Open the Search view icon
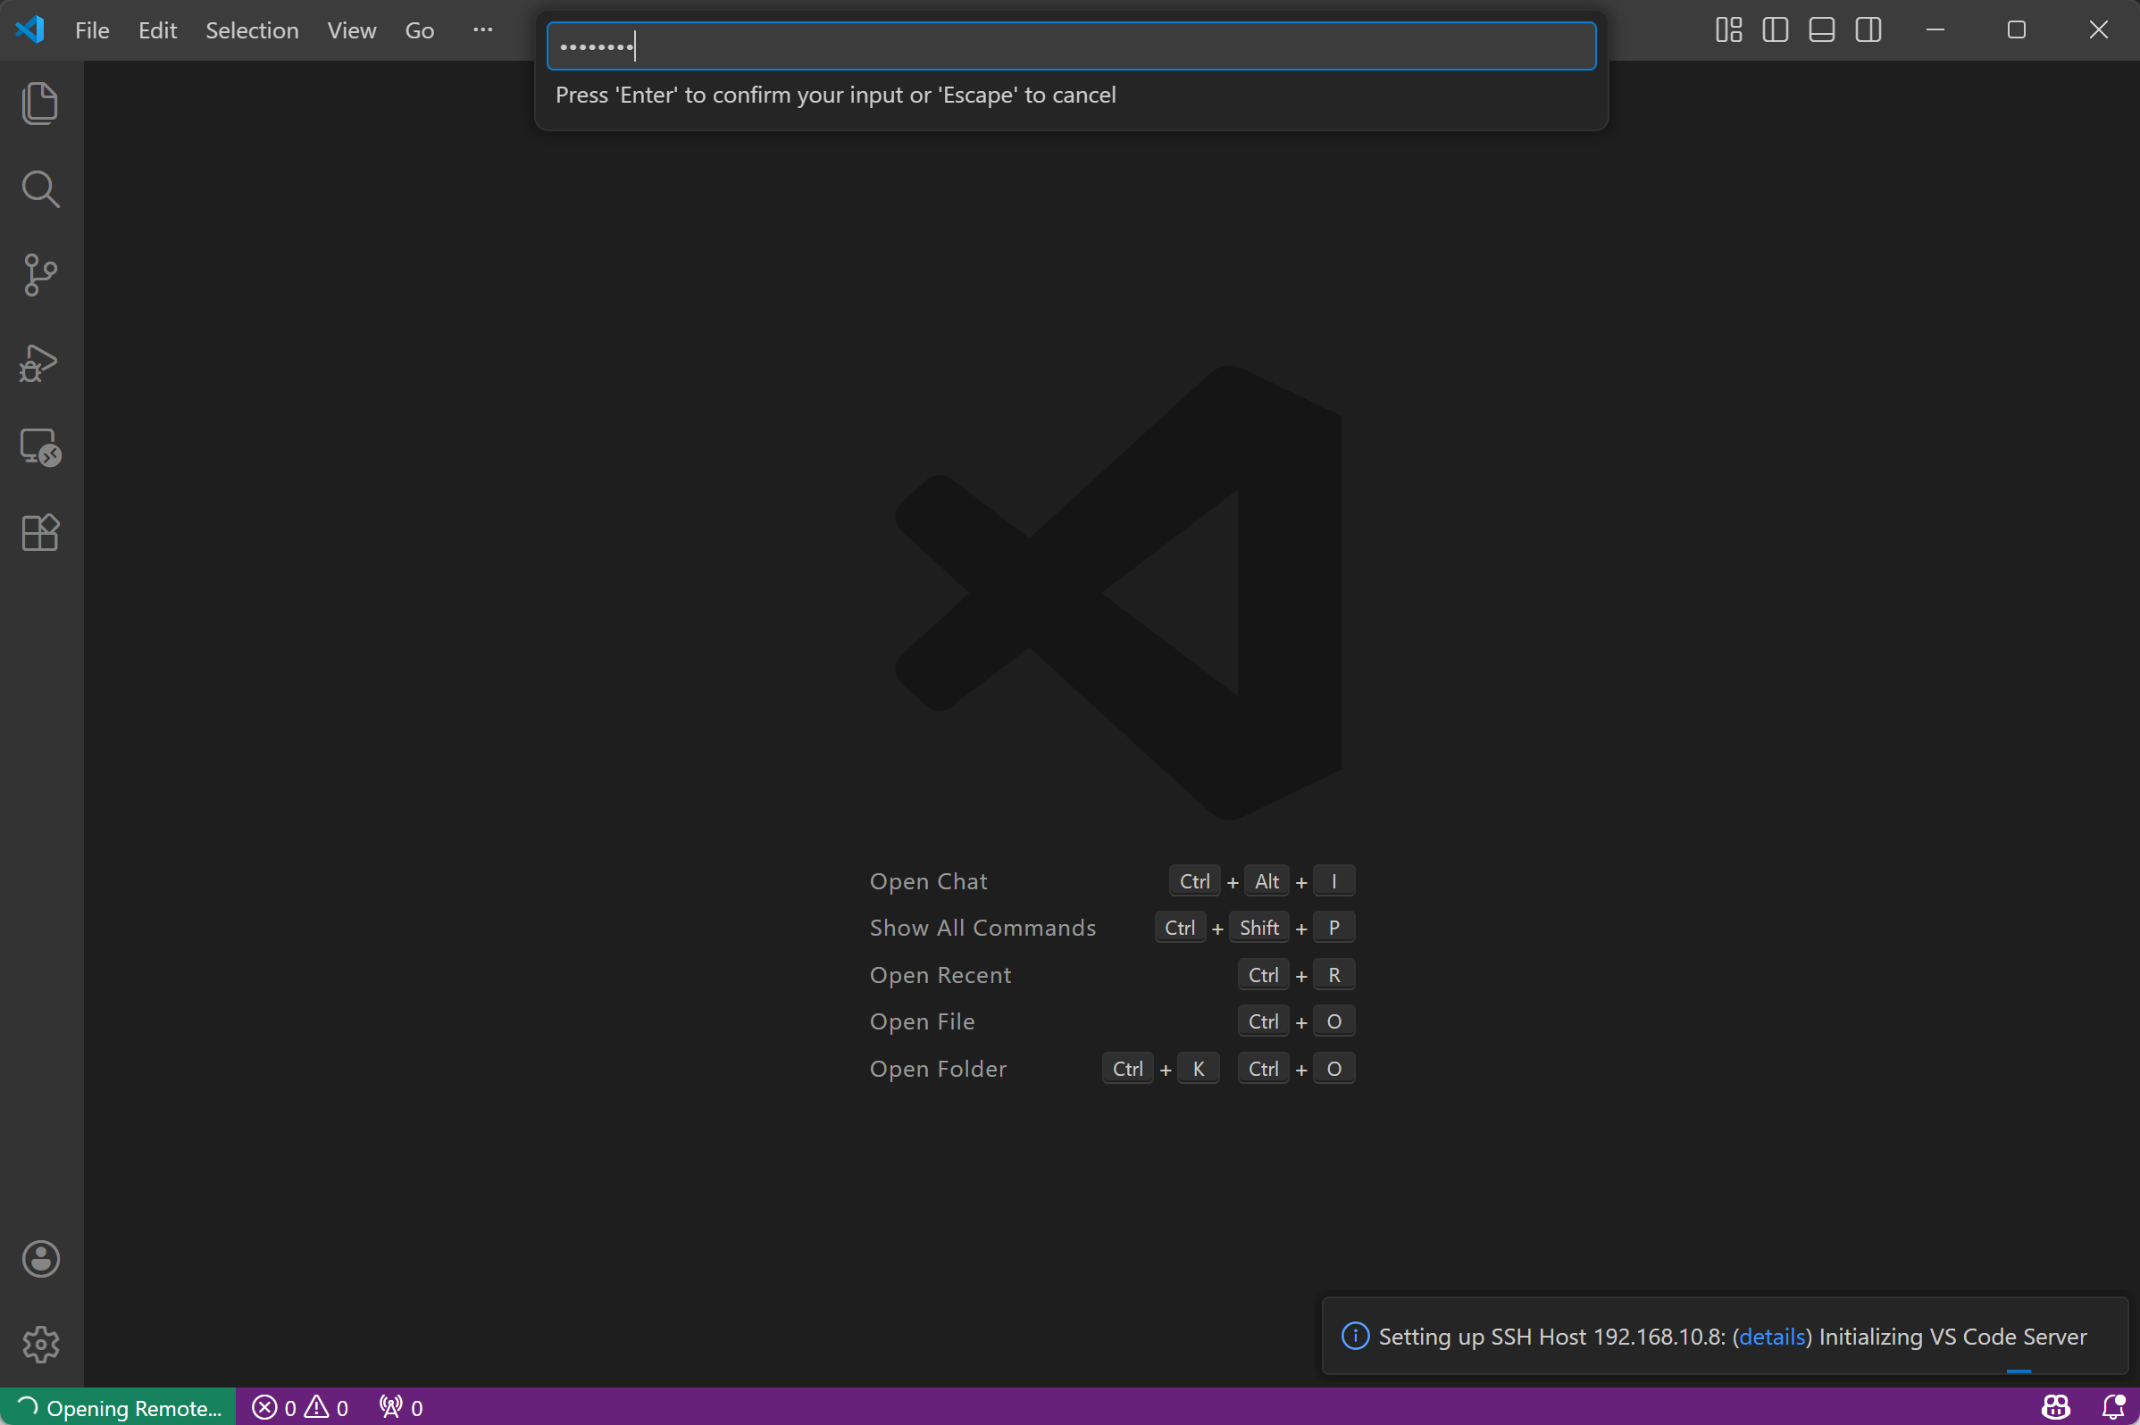 40,189
